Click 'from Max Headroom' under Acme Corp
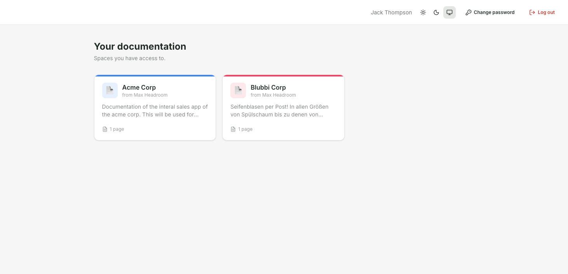 click(x=145, y=95)
